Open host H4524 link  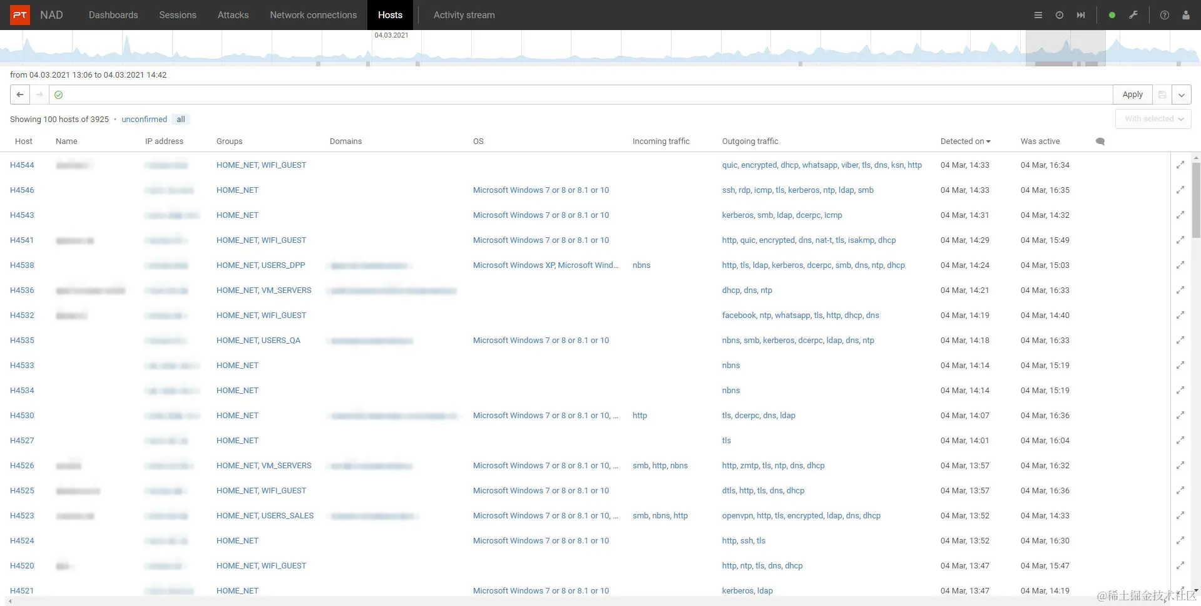coord(22,541)
